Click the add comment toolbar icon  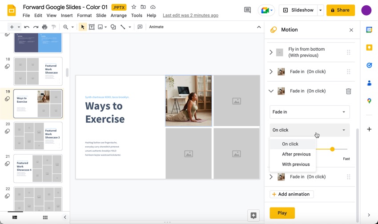pos(140,27)
